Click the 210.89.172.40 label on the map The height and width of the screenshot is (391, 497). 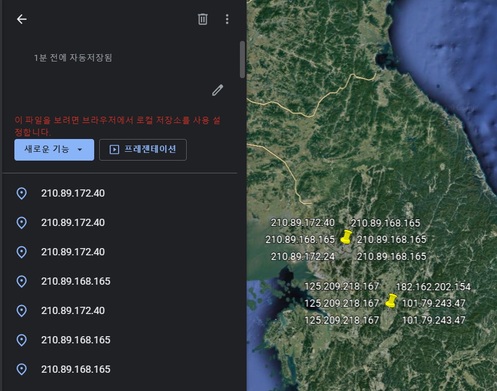click(x=303, y=223)
